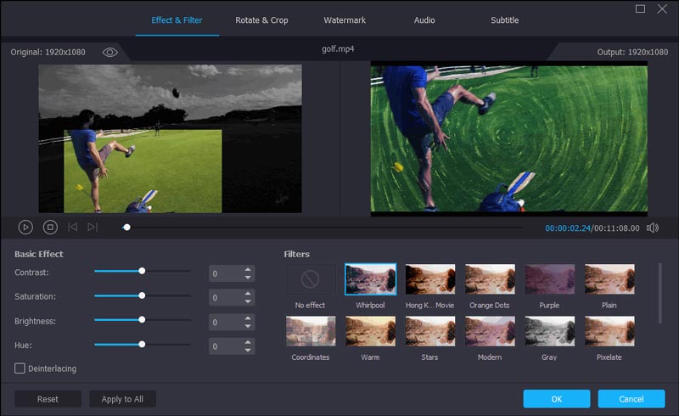Open the Watermark tab
Image resolution: width=679 pixels, height=416 pixels.
[344, 20]
